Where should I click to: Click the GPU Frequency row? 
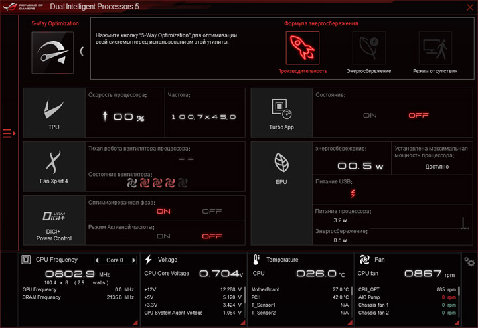pyautogui.click(x=78, y=289)
